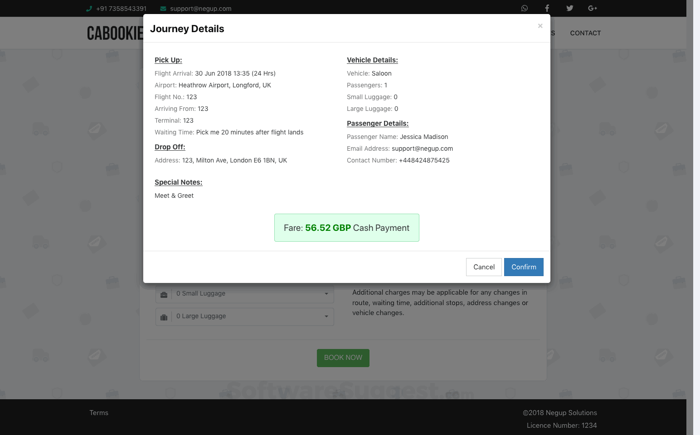Click the envelope email icon in header
700x435 pixels.
pos(163,9)
